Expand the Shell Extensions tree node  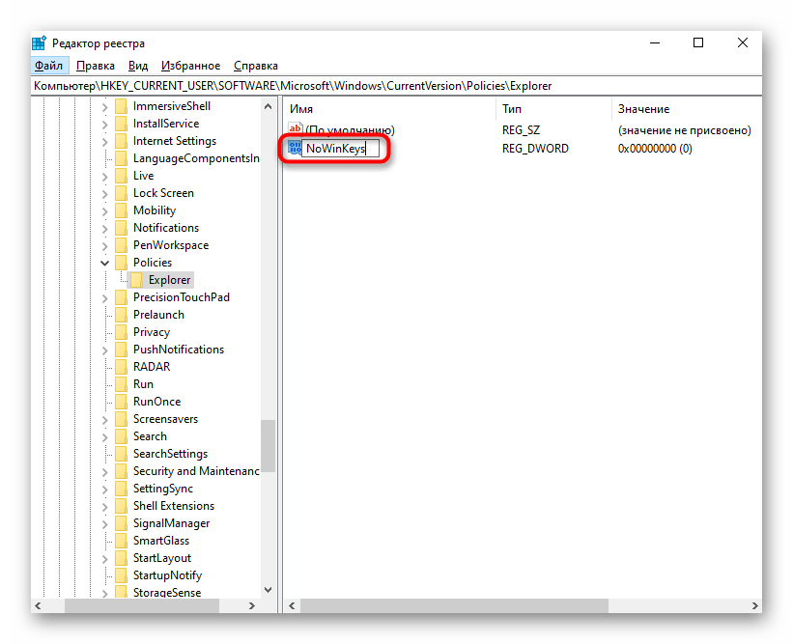pyautogui.click(x=104, y=506)
